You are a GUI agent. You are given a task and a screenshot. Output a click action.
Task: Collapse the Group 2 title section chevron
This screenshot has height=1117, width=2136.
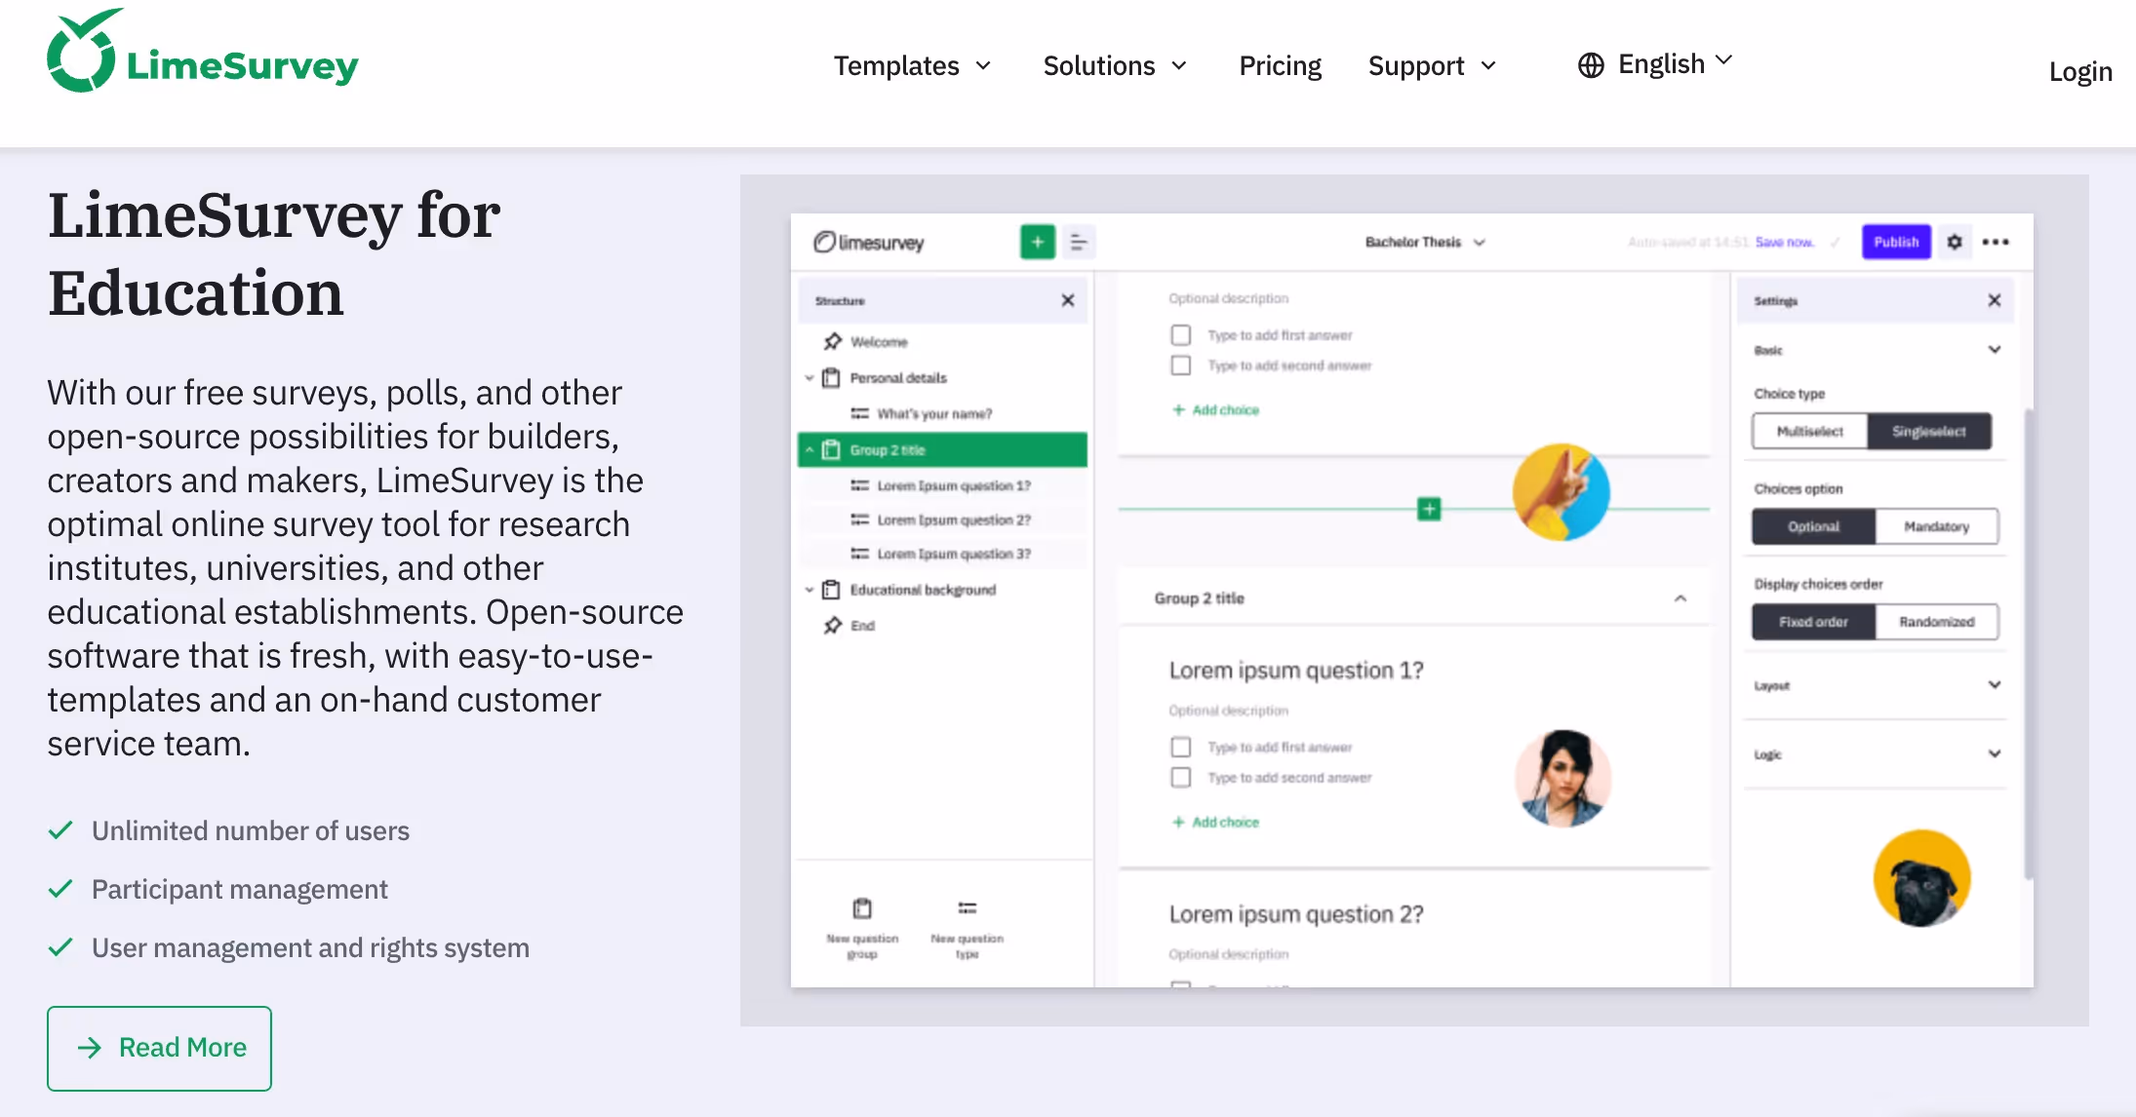(x=1681, y=597)
